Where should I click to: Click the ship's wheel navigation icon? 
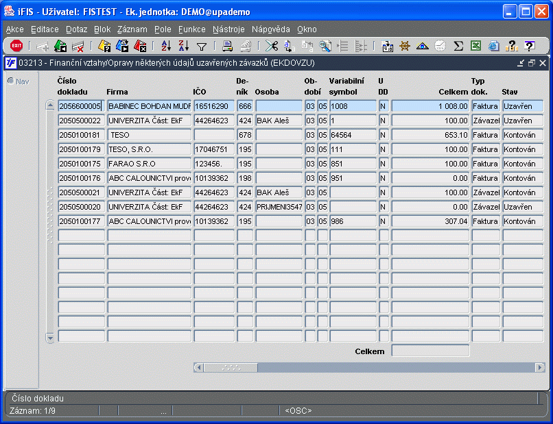pos(405,46)
